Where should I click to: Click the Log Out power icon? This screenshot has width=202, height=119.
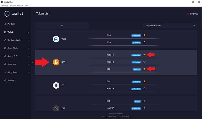pyautogui.click(x=188, y=14)
